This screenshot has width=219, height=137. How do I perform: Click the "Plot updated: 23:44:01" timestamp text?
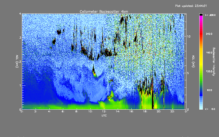click(191, 6)
